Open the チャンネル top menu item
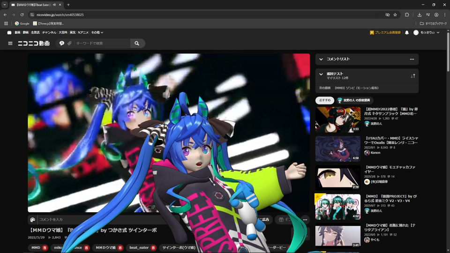 pyautogui.click(x=49, y=32)
